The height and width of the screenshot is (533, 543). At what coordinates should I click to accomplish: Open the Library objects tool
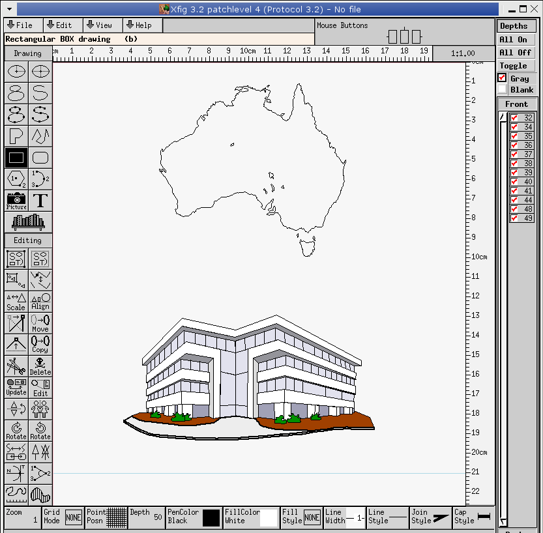coord(27,222)
